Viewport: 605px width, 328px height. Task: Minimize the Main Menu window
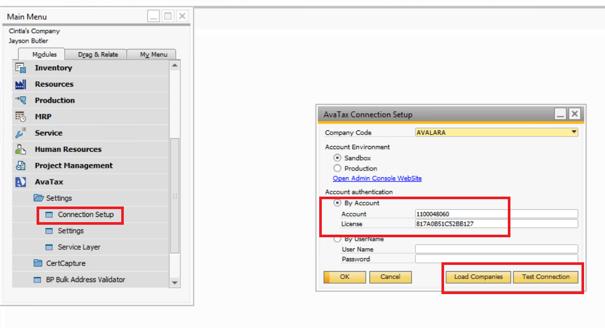click(x=154, y=16)
